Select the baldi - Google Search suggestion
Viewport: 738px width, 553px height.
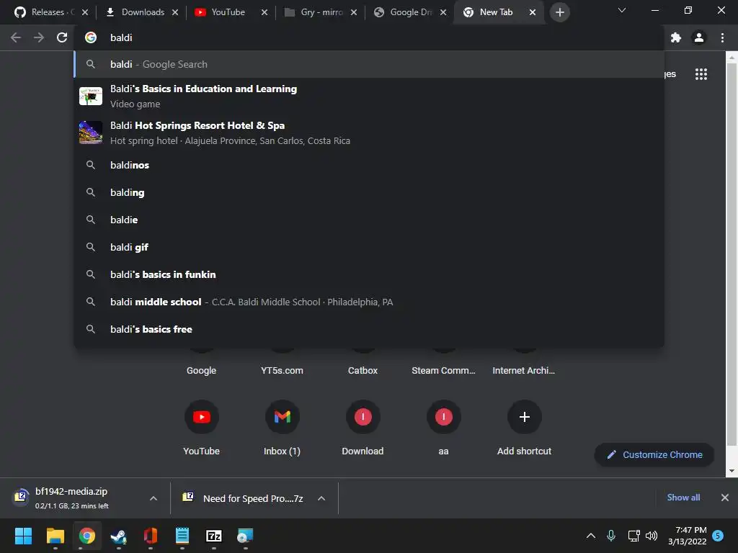[369, 64]
